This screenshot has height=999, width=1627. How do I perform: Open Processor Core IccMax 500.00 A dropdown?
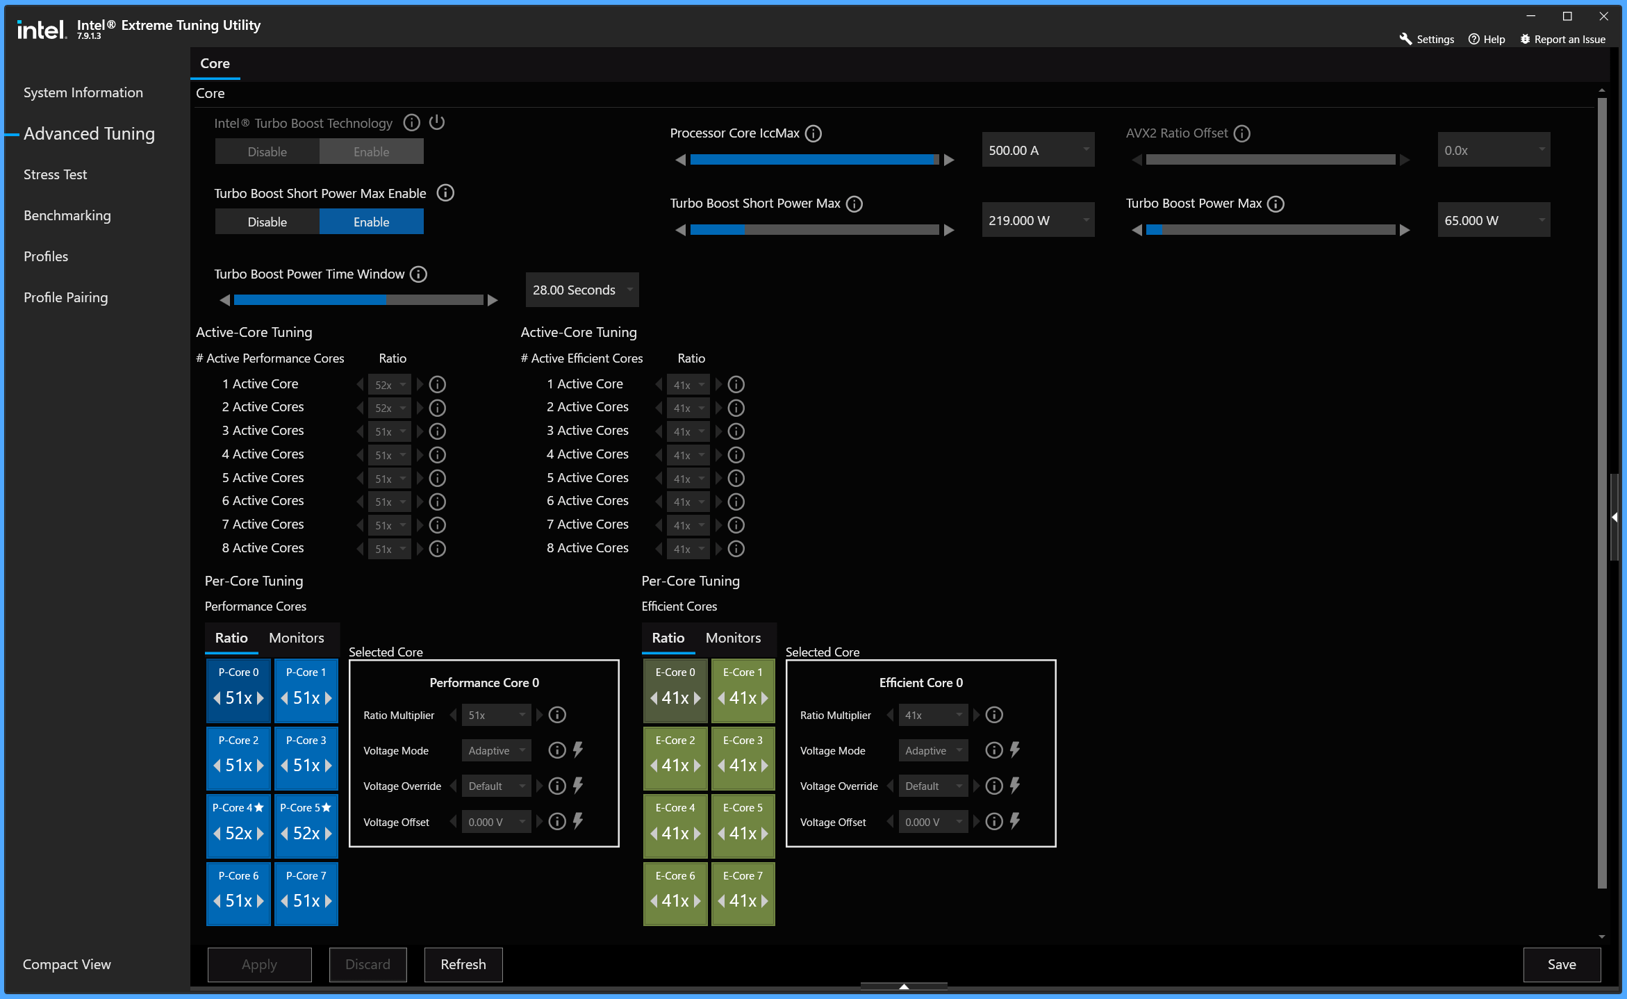click(1038, 150)
